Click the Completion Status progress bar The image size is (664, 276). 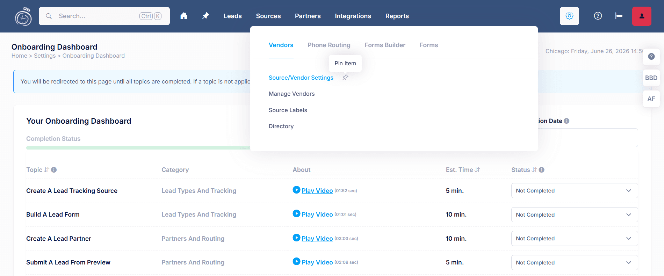(138, 148)
